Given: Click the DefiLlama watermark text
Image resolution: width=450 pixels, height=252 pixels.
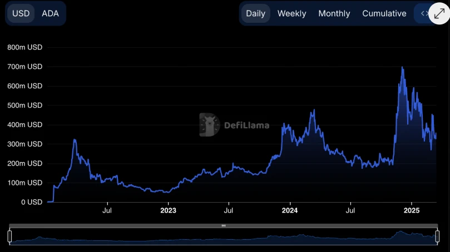Looking at the screenshot, I should (246, 125).
